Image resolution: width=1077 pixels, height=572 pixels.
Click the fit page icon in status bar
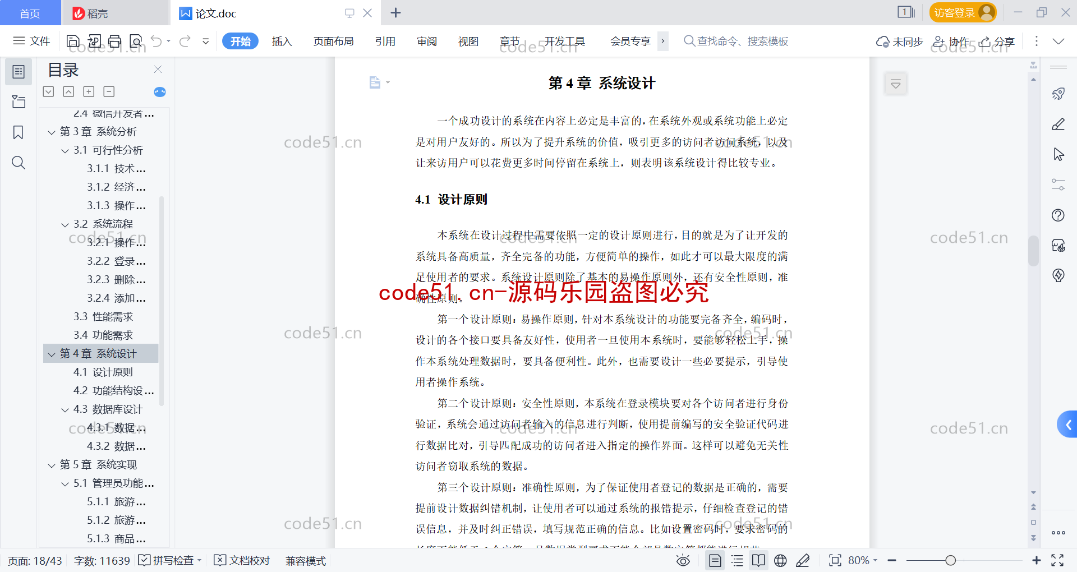(835, 560)
